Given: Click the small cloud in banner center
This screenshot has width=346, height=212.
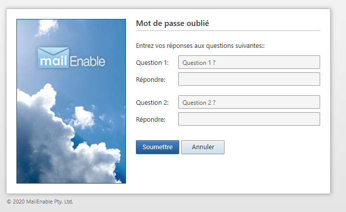Looking at the screenshot, I should click(x=83, y=117).
